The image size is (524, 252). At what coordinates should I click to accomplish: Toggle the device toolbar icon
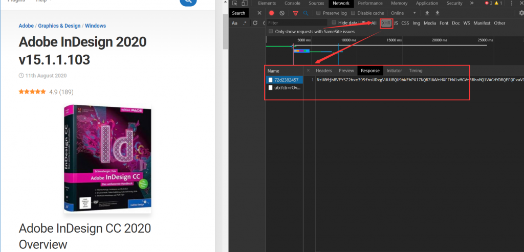pyautogui.click(x=245, y=4)
